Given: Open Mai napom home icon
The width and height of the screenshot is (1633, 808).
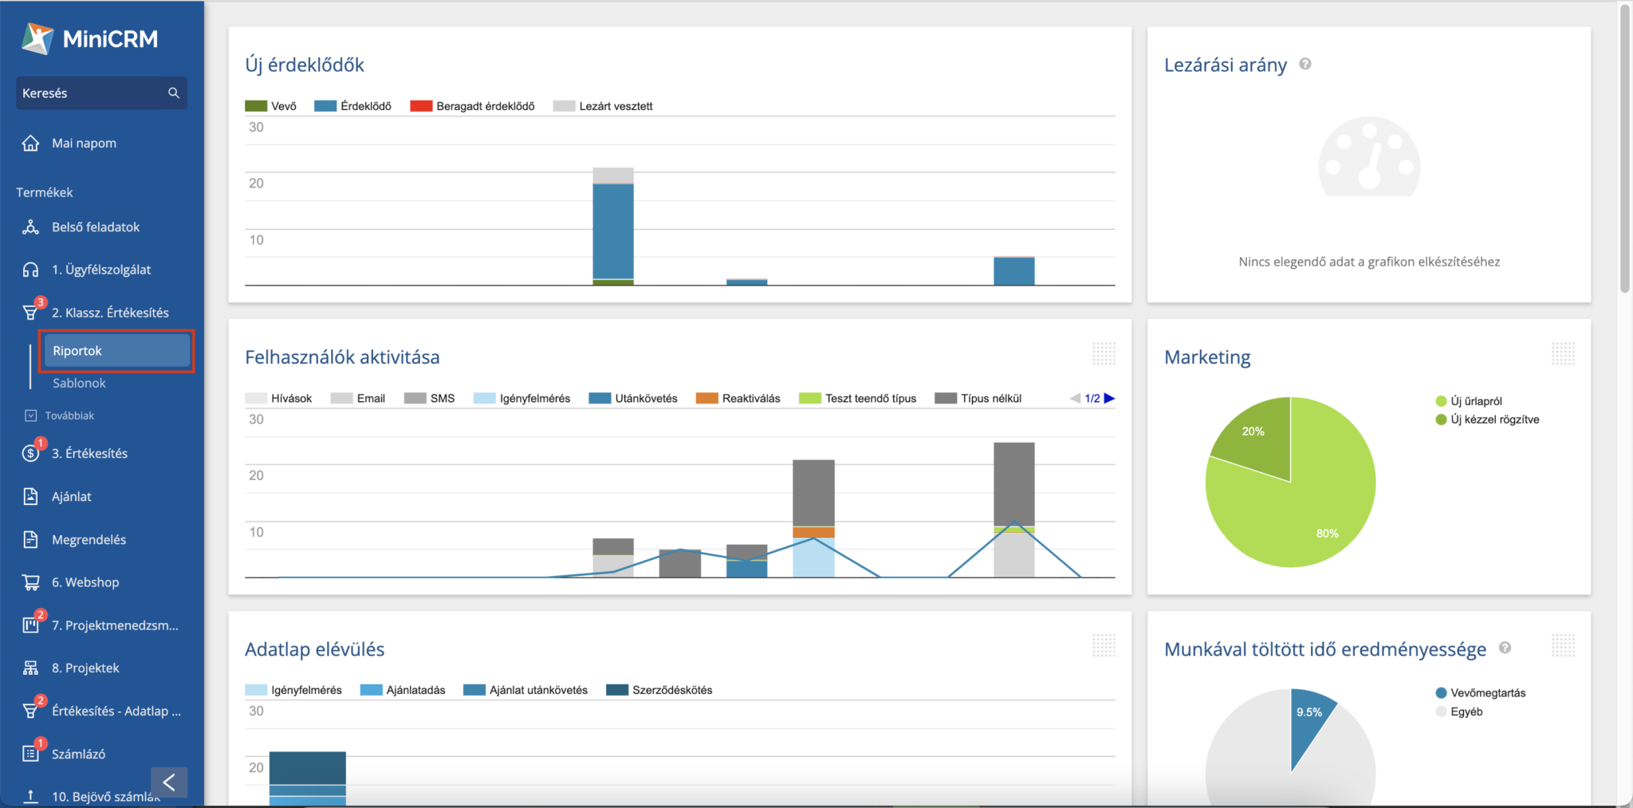Looking at the screenshot, I should point(30,144).
